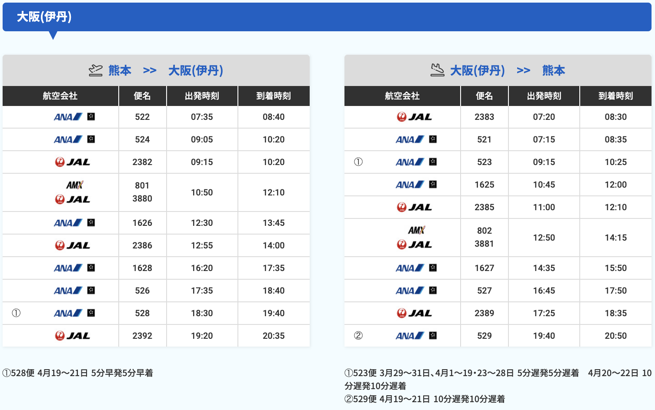Click the JAL logo in flight 3880 row

[73, 199]
